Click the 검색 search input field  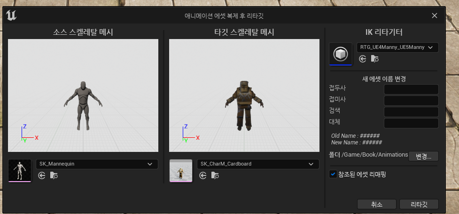411,112
